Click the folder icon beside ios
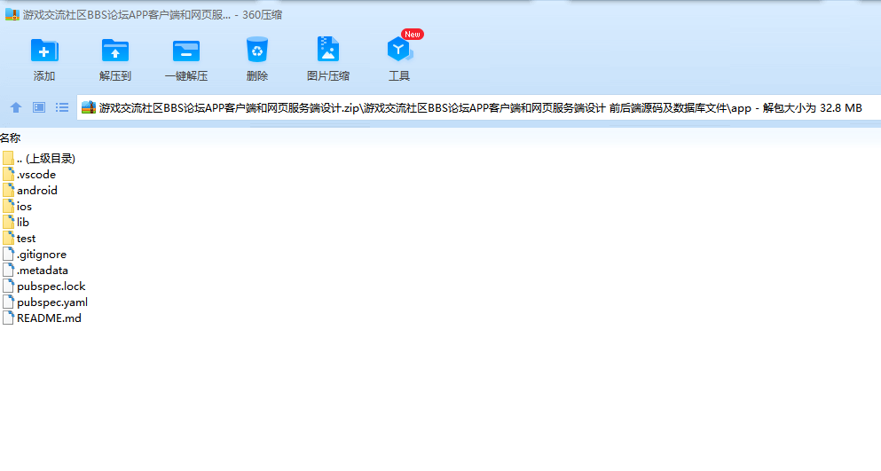881x471 pixels. coord(8,207)
